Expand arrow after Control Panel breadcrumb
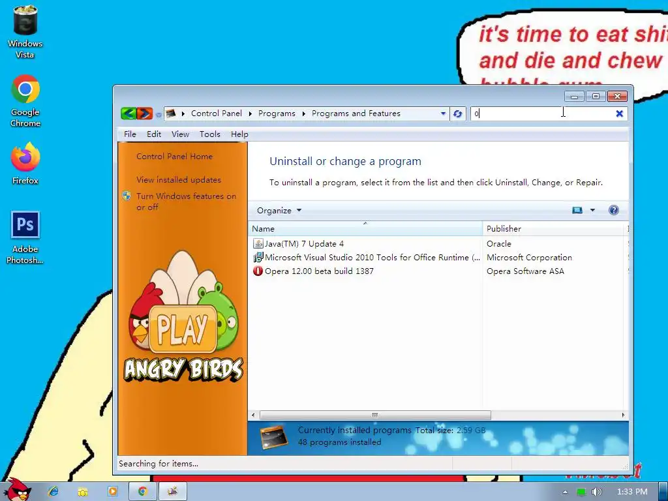The width and height of the screenshot is (668, 501). [250, 114]
